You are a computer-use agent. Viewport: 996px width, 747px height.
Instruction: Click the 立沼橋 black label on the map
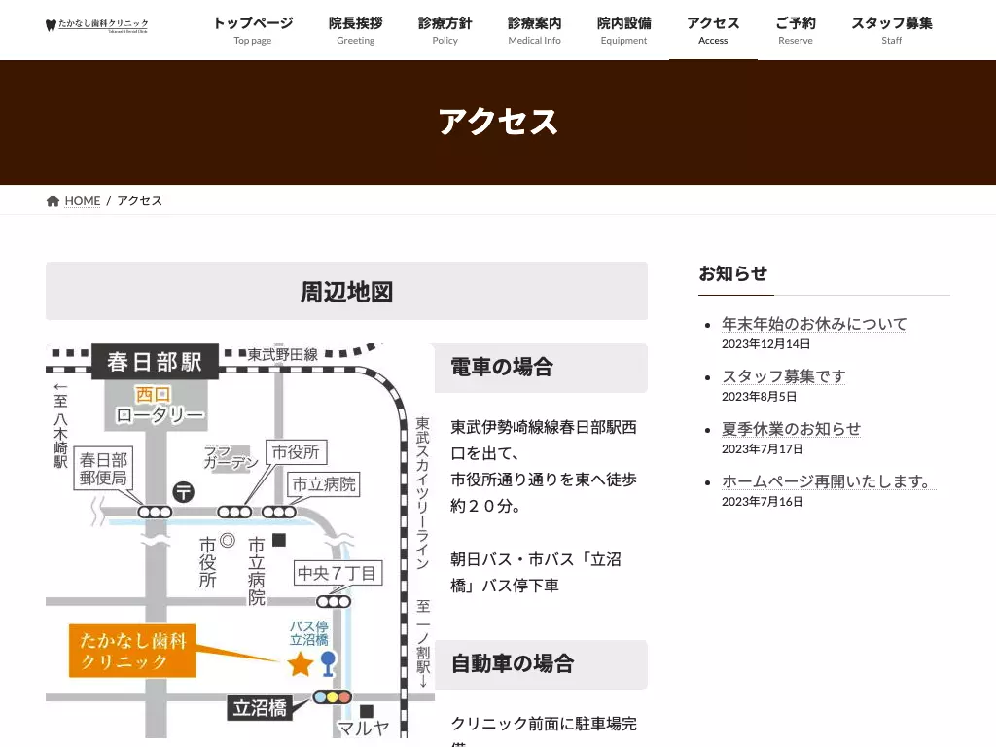(260, 708)
